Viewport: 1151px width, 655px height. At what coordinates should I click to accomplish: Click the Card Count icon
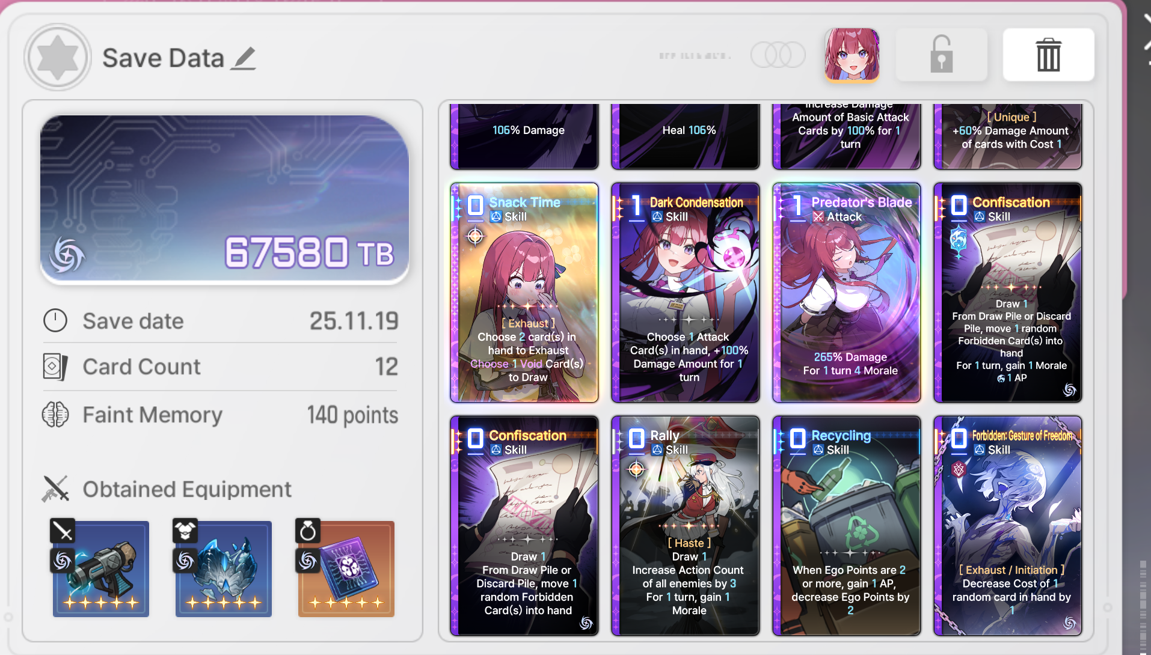(x=55, y=367)
